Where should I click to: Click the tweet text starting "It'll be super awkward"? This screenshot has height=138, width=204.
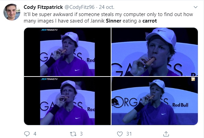108,17
